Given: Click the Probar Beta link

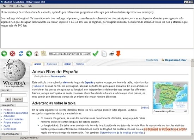Looking at the screenshot, I should tap(152, 60).
